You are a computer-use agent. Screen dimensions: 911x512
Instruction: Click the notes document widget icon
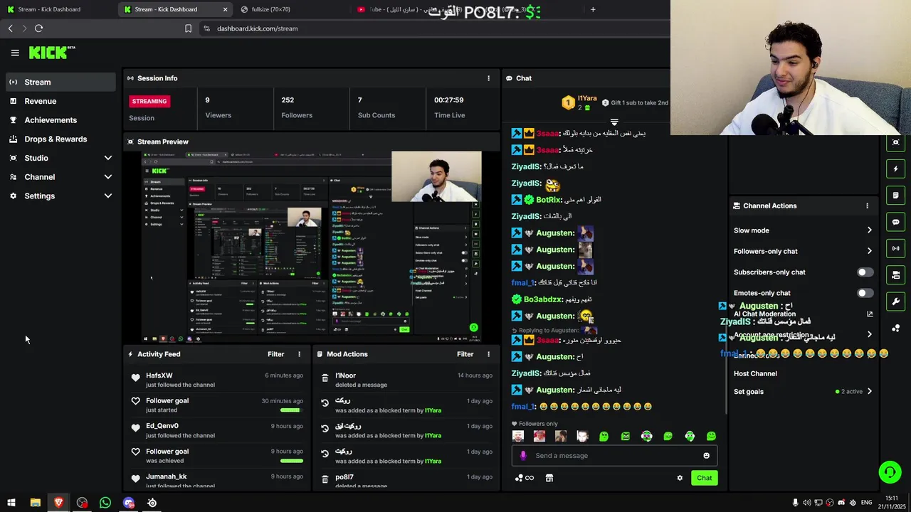pos(896,196)
